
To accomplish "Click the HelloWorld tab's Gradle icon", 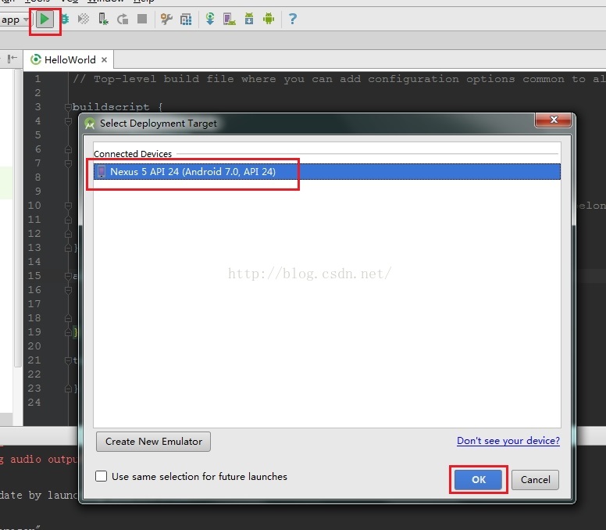I will click(x=36, y=59).
